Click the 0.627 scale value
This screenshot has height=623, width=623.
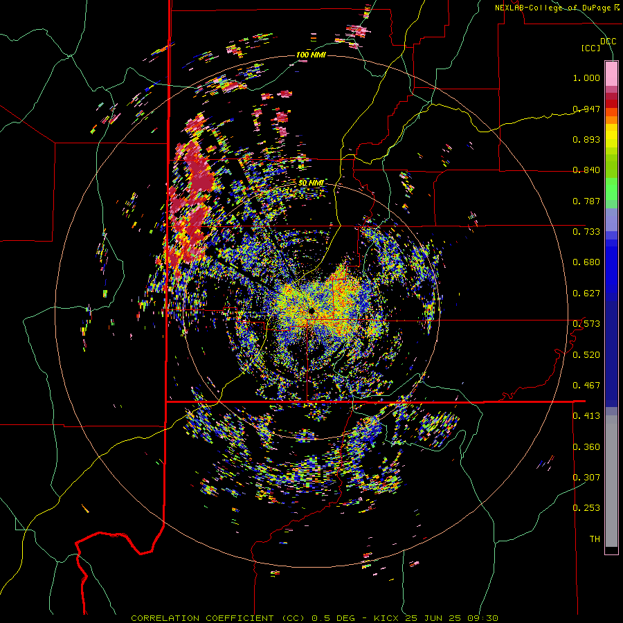[x=586, y=294]
